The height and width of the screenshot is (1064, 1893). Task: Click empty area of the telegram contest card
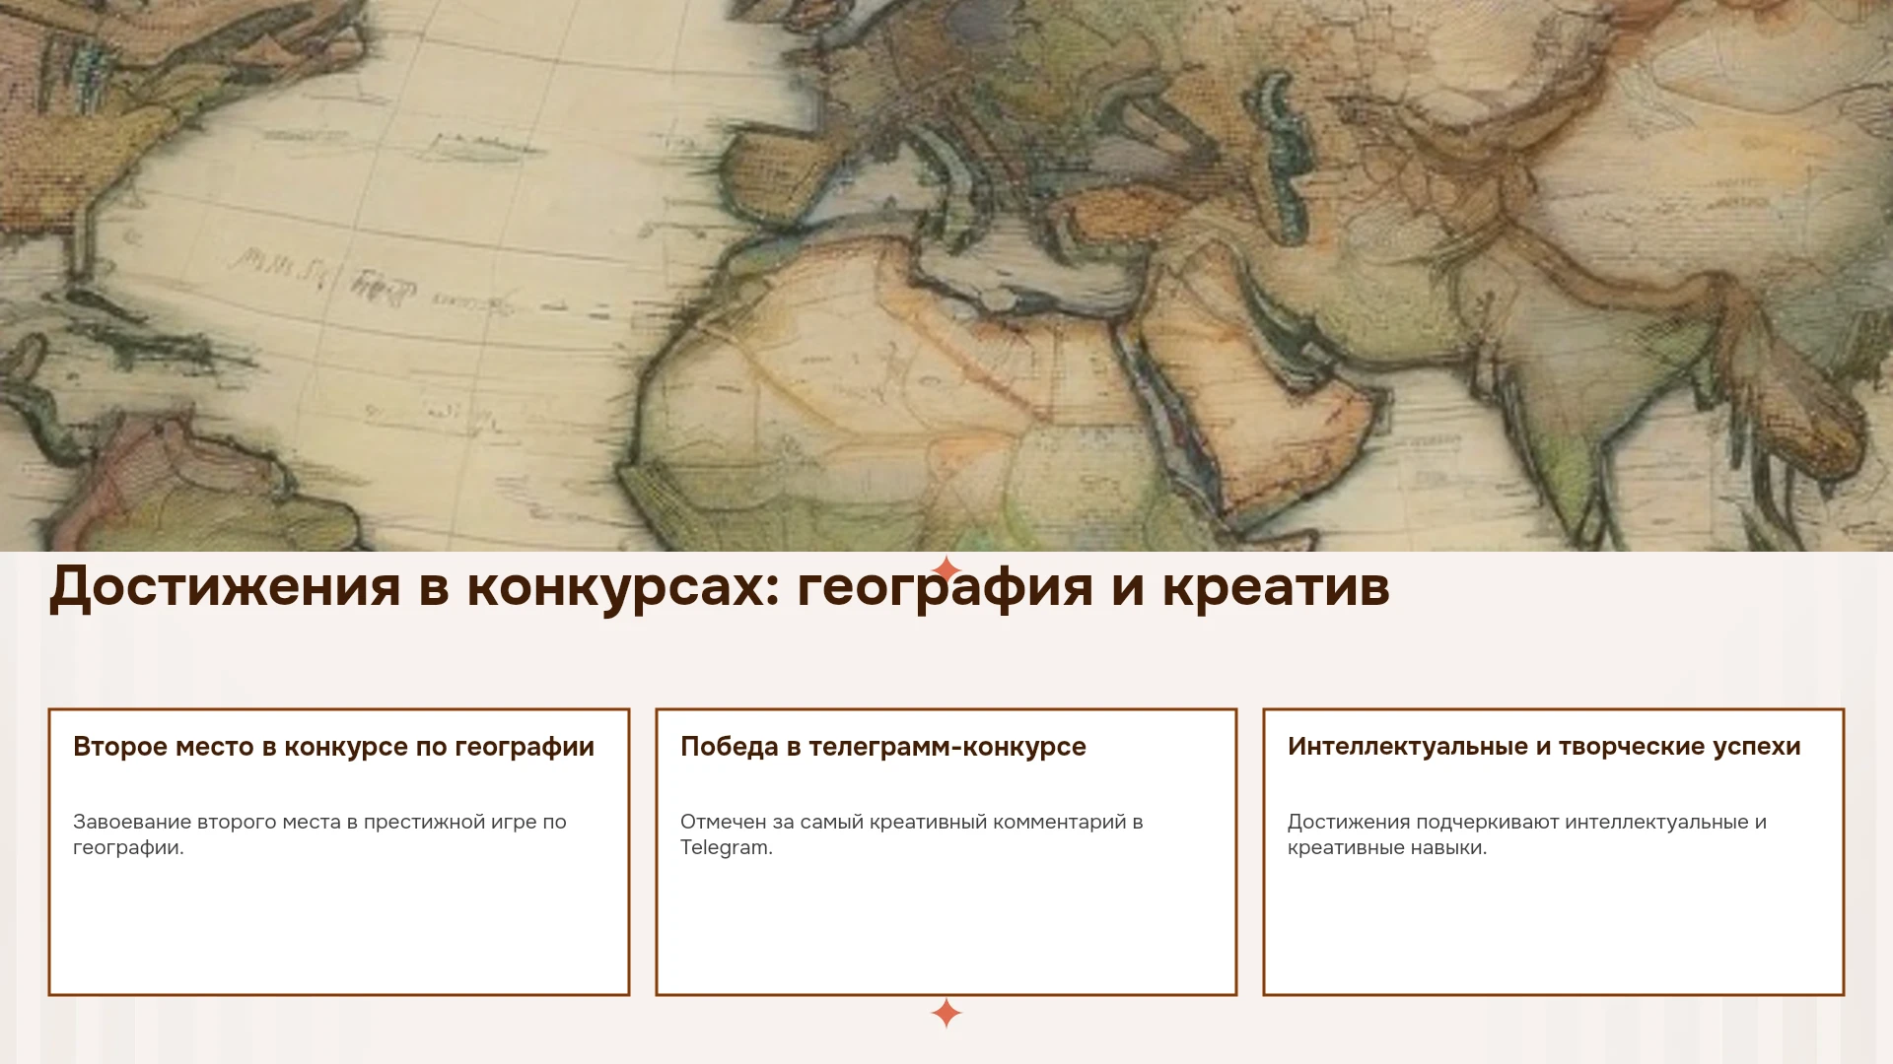tap(946, 931)
